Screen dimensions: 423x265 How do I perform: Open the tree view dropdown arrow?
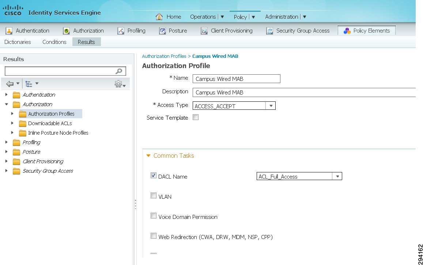point(37,83)
